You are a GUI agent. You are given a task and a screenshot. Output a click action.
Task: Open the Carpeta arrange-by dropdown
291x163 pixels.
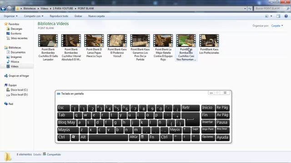click(277, 26)
